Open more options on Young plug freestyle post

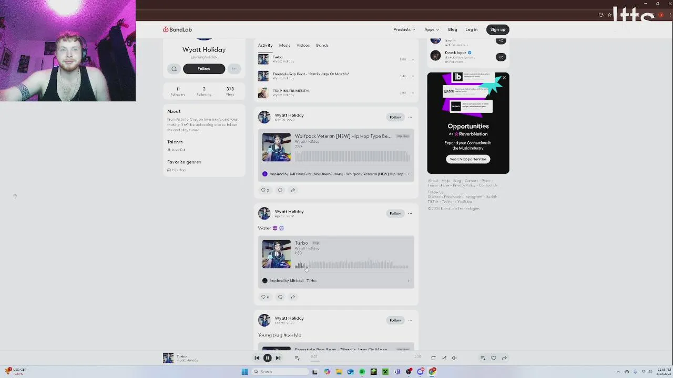(x=410, y=320)
